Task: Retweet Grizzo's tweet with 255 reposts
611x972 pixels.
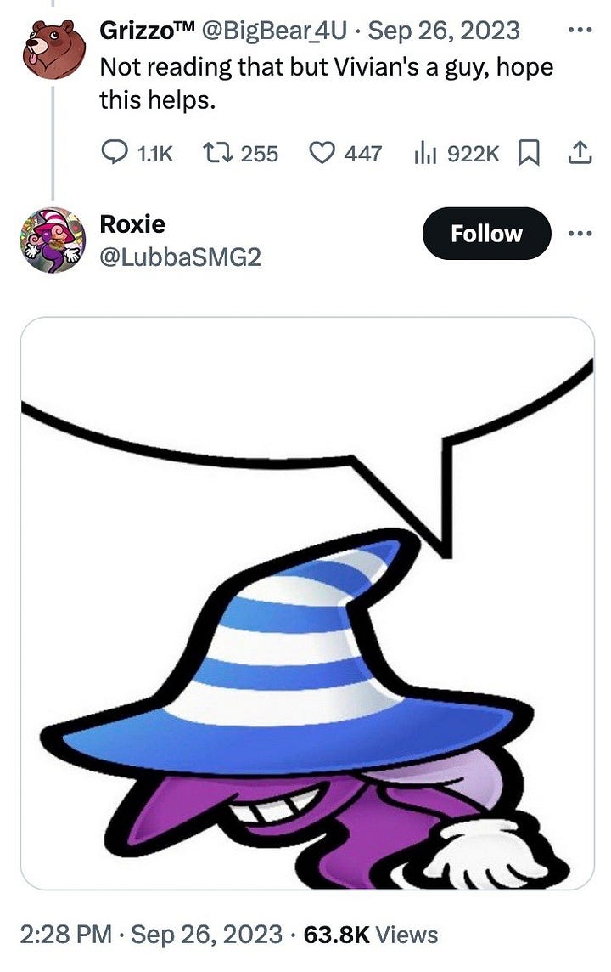Action: tap(240, 152)
